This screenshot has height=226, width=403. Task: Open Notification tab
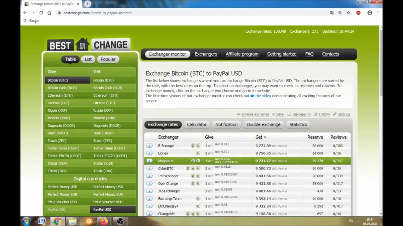(x=226, y=125)
